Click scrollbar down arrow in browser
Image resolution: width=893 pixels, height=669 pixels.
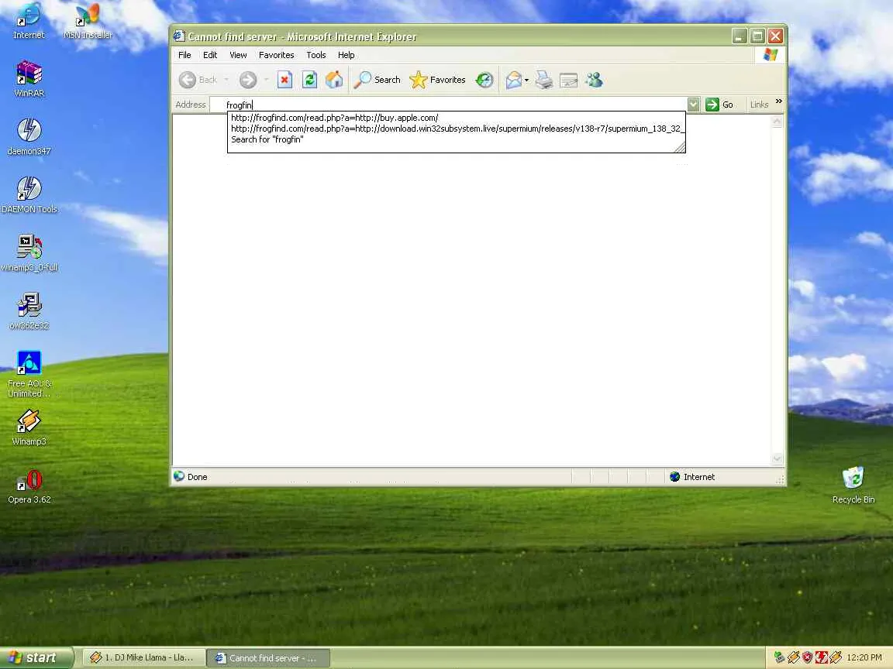click(x=777, y=458)
